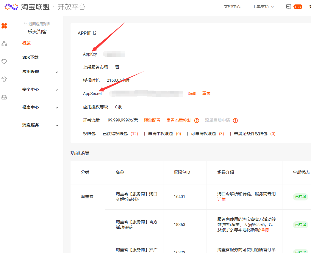Screen dimensions: 311x253
Task: Click 淘宝客【服务商】淘口令解析&转链 name cell
Action: (137, 197)
